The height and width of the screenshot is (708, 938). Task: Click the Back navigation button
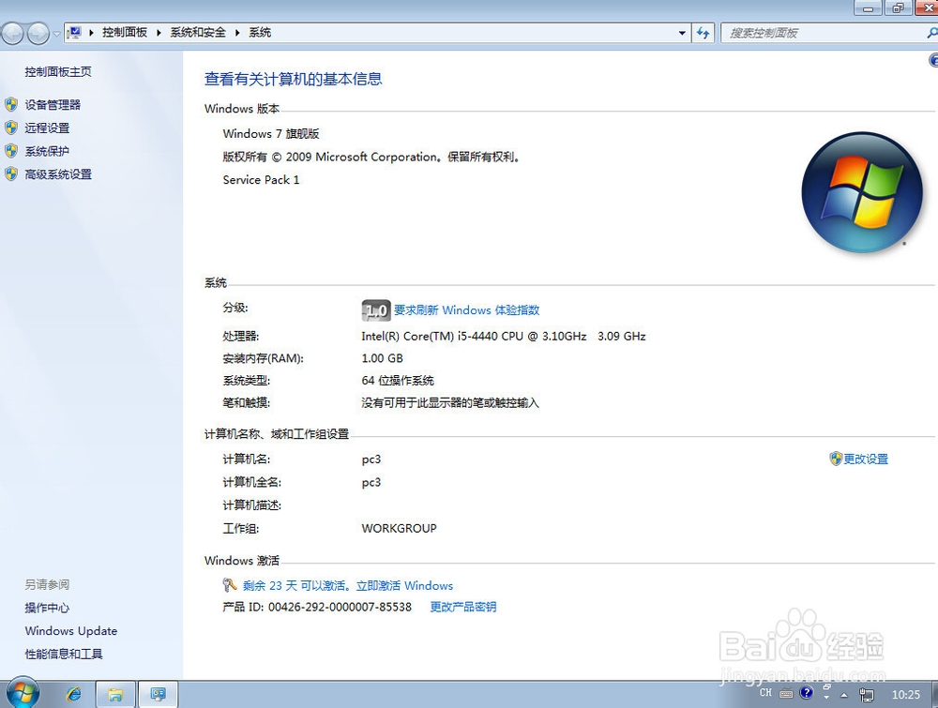(12, 34)
